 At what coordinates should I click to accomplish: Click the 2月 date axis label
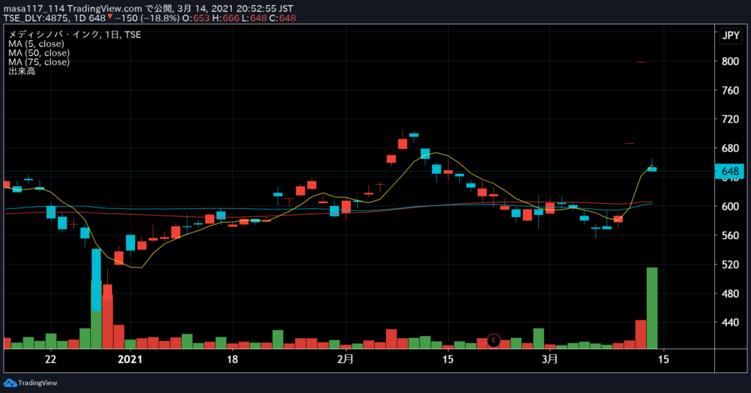coord(345,359)
